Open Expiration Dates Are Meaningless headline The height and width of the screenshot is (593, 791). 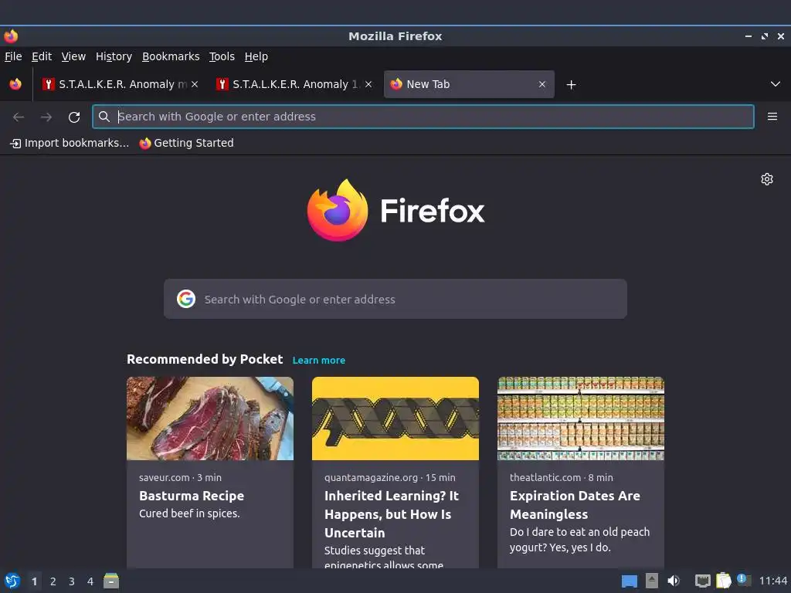tap(575, 505)
